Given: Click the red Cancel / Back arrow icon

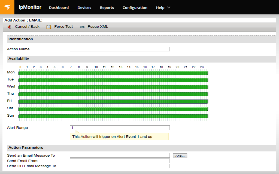Looking at the screenshot, I should (9, 27).
